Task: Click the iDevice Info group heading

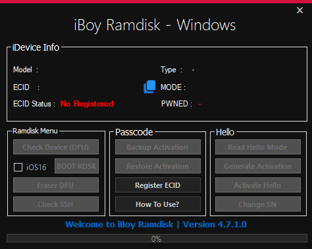Action: click(36, 47)
